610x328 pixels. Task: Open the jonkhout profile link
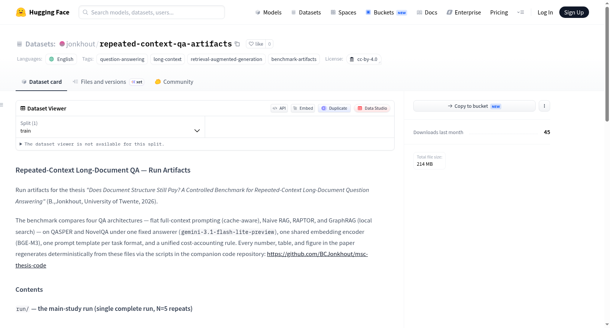pyautogui.click(x=81, y=44)
